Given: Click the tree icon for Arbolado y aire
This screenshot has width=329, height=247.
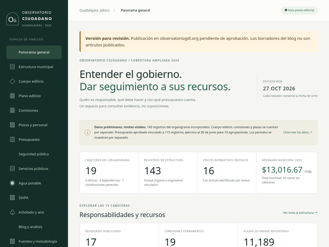Looking at the screenshot, I should [x=12, y=212].
